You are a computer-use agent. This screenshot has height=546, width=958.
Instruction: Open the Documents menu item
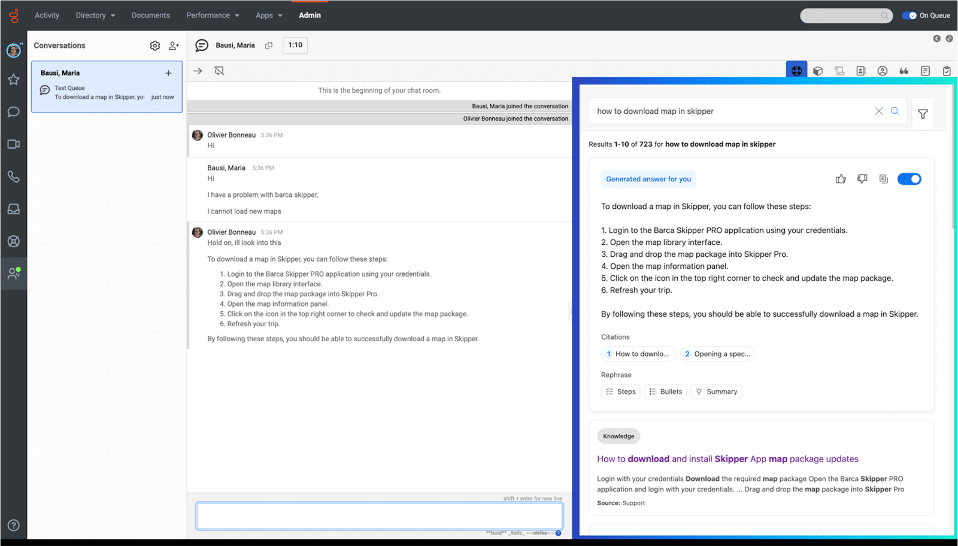click(x=150, y=16)
